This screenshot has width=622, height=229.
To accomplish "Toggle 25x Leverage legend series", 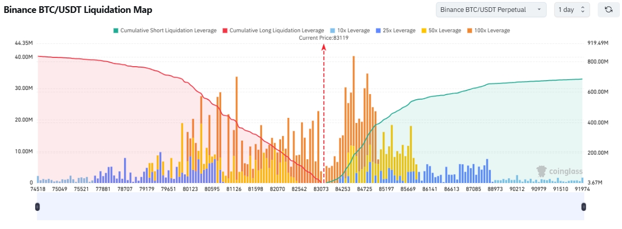I will coord(395,30).
